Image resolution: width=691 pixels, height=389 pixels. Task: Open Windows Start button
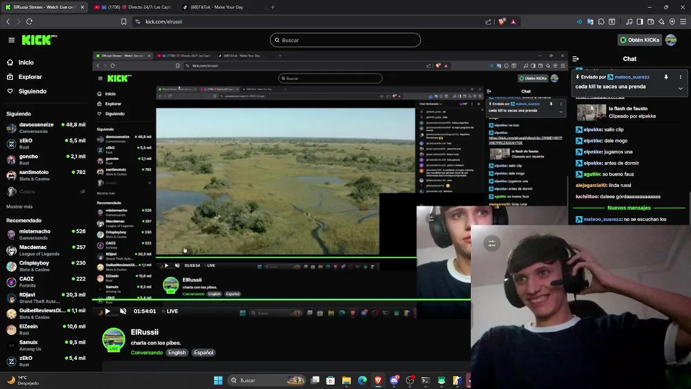pos(218,380)
